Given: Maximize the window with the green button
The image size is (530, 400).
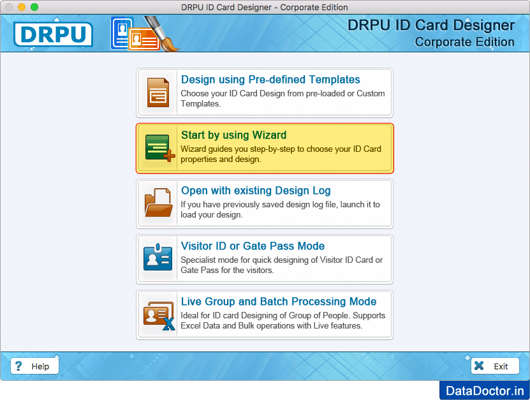Looking at the screenshot, I should coord(34,7).
